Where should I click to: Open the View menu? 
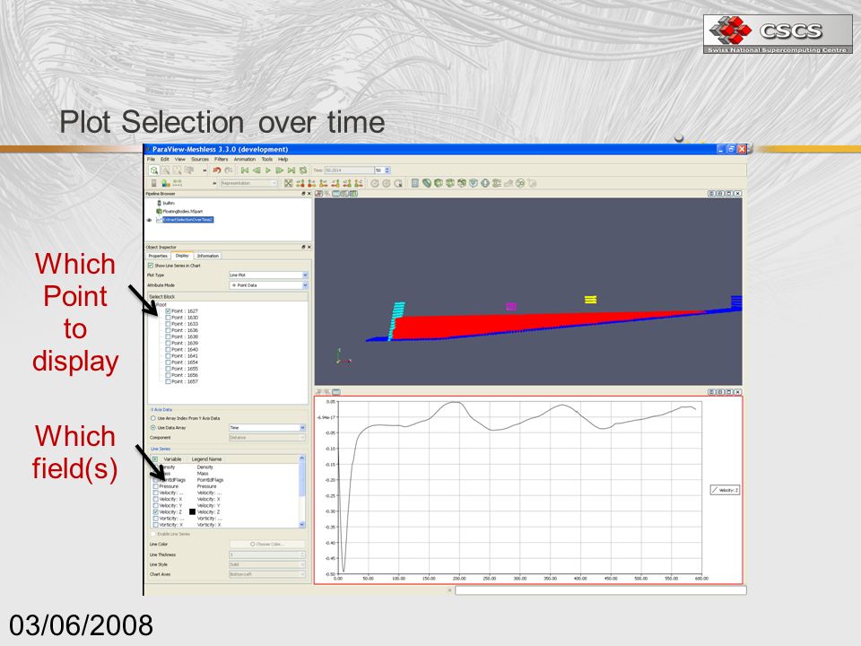180,160
